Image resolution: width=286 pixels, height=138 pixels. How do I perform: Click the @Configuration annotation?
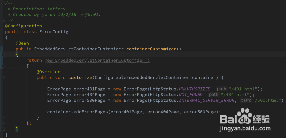point(23,26)
